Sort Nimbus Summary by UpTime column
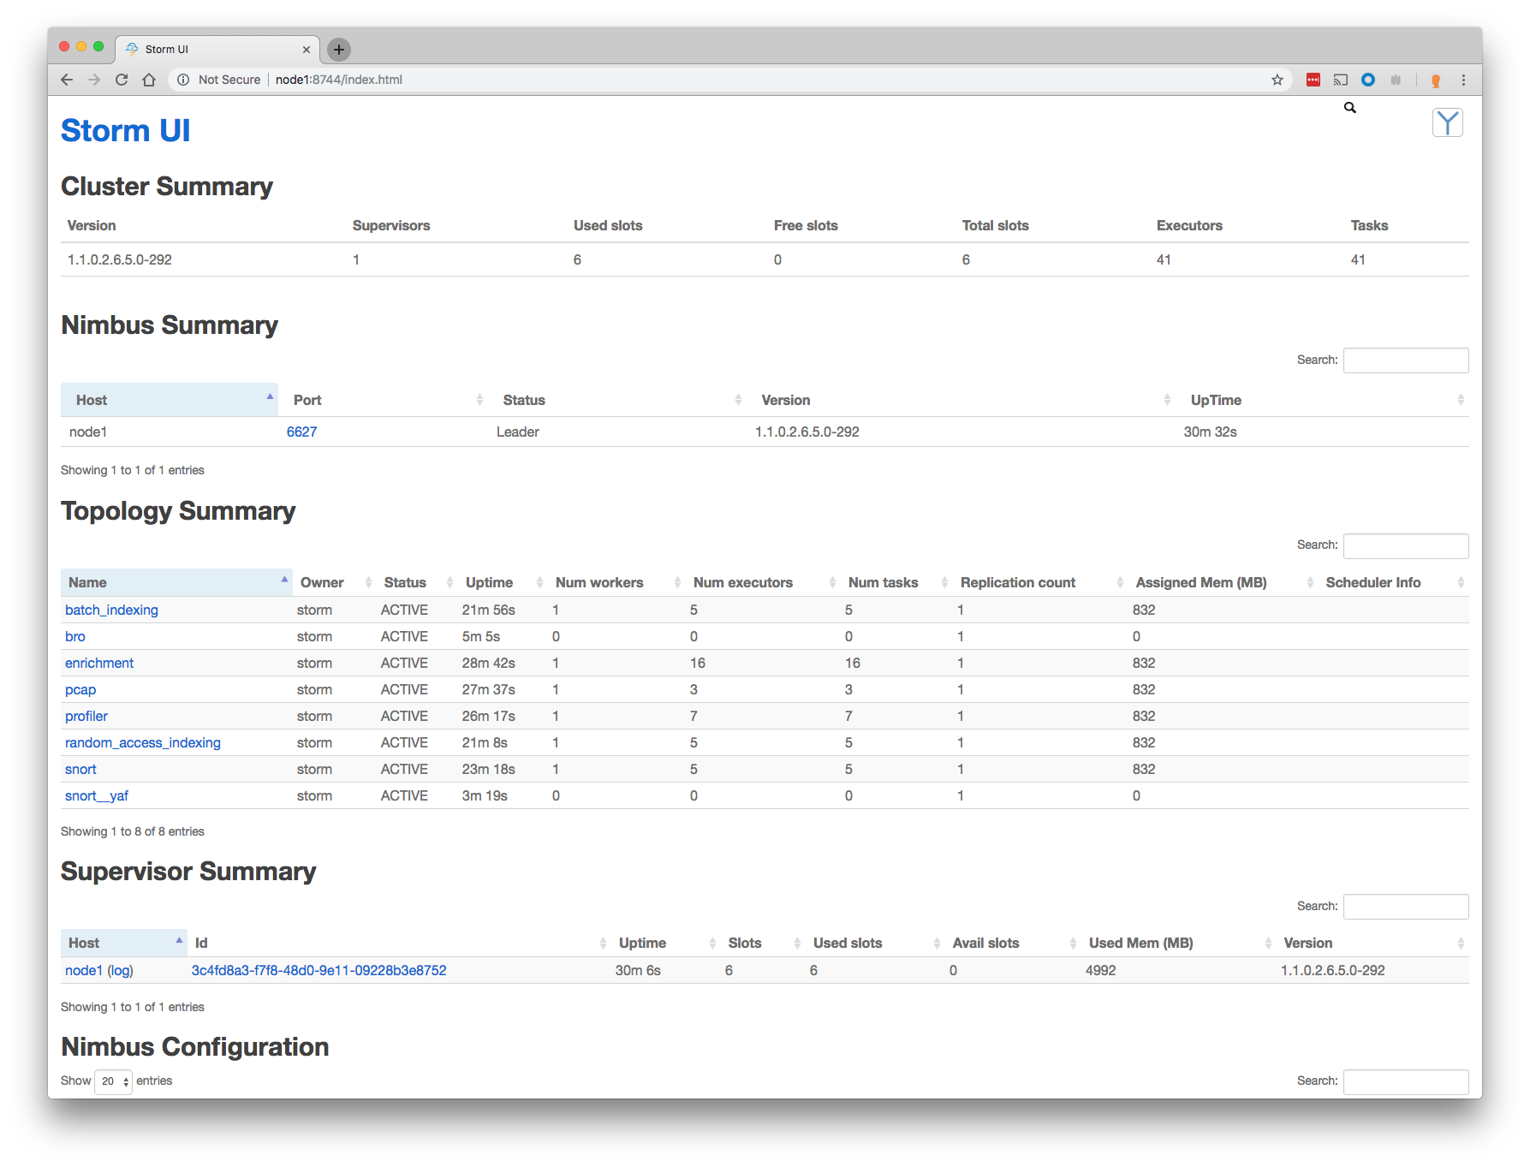 click(x=1322, y=400)
